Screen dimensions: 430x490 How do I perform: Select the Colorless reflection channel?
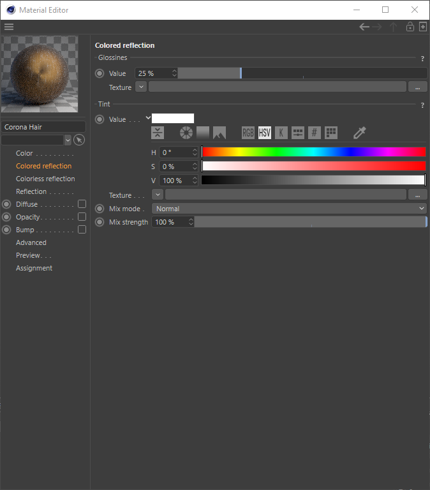click(x=45, y=179)
